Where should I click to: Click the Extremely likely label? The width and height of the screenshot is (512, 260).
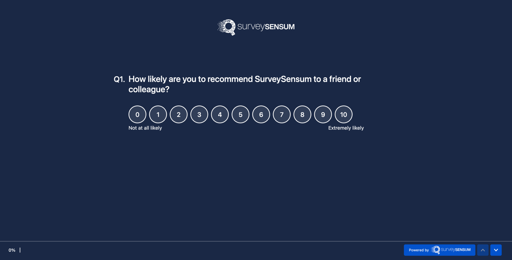coord(346,128)
